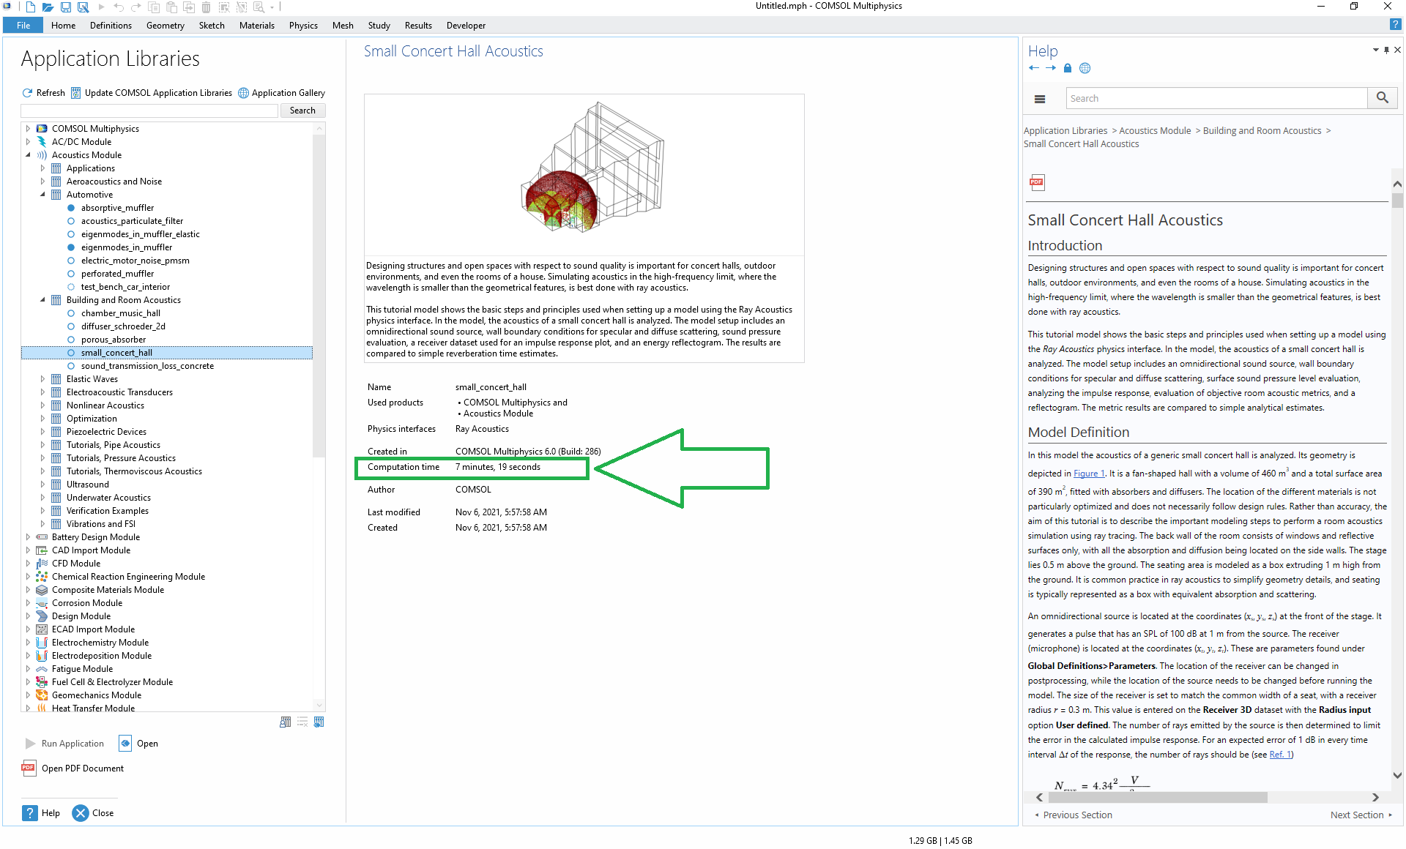This screenshot has width=1406, height=849.
Task: Select the eigenmodes_in_muffler_elastic bullet
Action: (x=71, y=234)
